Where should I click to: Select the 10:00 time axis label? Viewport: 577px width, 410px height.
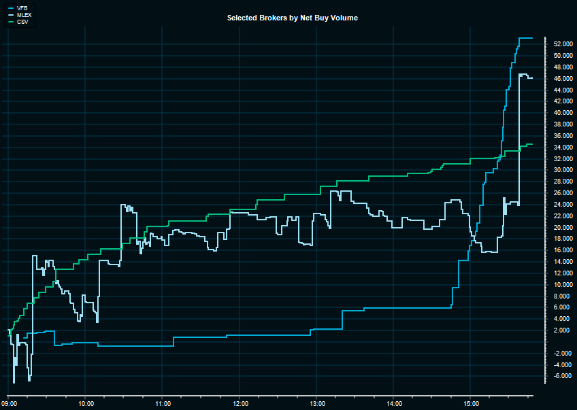[84, 403]
